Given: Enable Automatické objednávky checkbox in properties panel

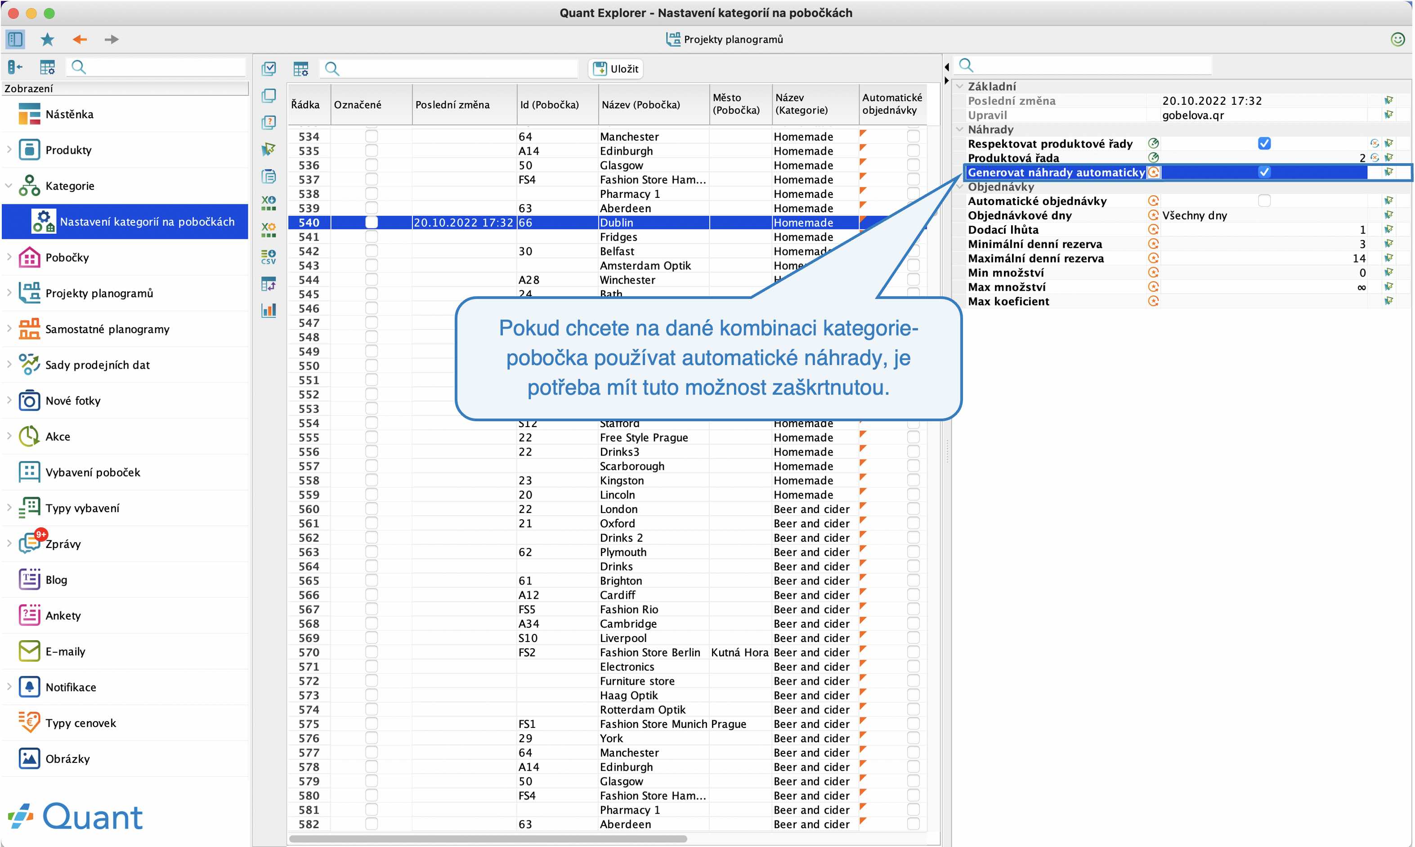Looking at the screenshot, I should (x=1264, y=201).
